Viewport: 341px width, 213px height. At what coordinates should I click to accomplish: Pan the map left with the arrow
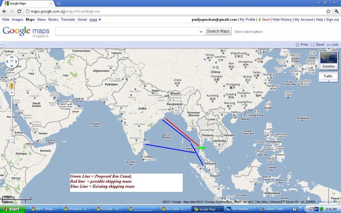pos(7,62)
